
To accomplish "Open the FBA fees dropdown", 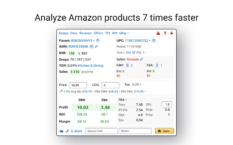I will (x=122, y=99).
